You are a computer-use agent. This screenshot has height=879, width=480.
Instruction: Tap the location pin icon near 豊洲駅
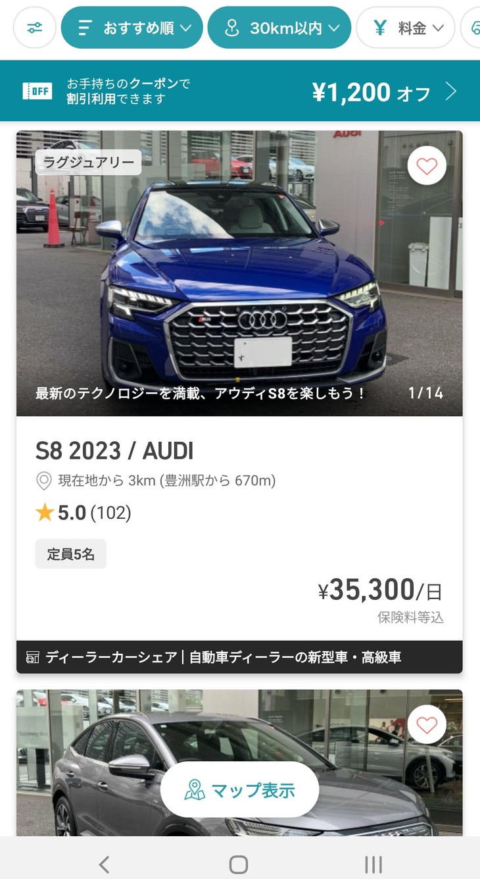(x=43, y=481)
